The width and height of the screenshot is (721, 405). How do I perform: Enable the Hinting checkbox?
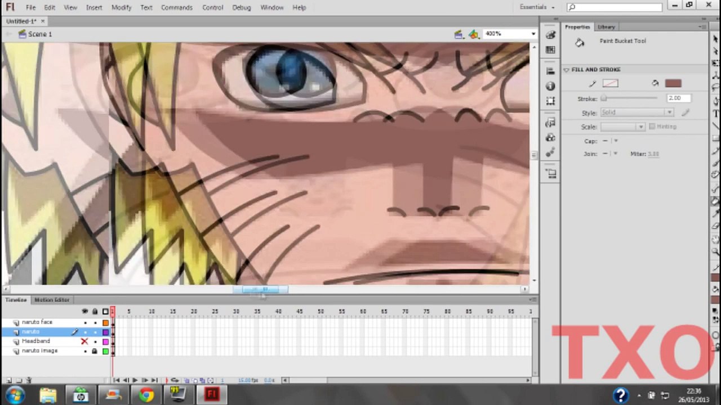pos(652,127)
